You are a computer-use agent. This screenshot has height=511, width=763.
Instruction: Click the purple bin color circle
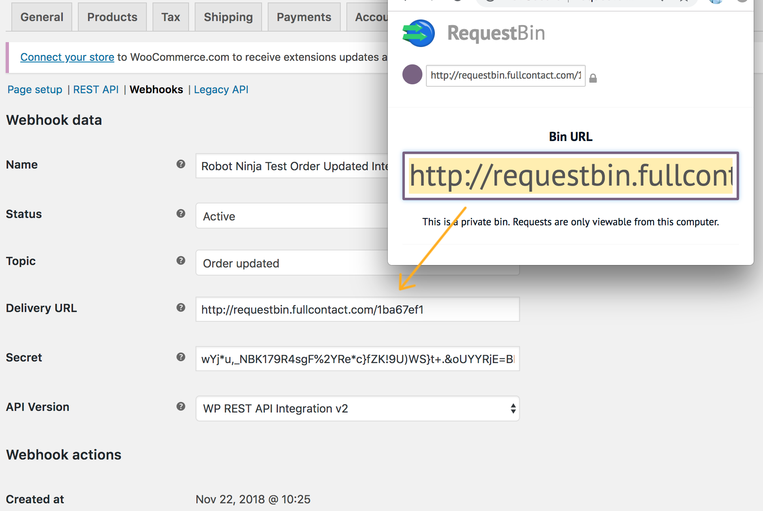412,75
